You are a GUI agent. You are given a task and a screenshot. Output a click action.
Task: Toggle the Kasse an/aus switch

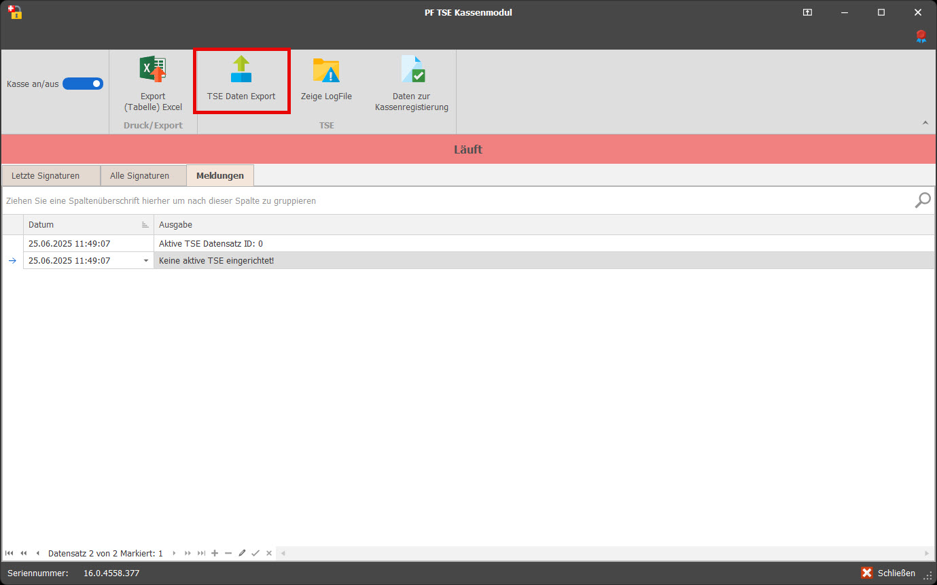coord(83,84)
